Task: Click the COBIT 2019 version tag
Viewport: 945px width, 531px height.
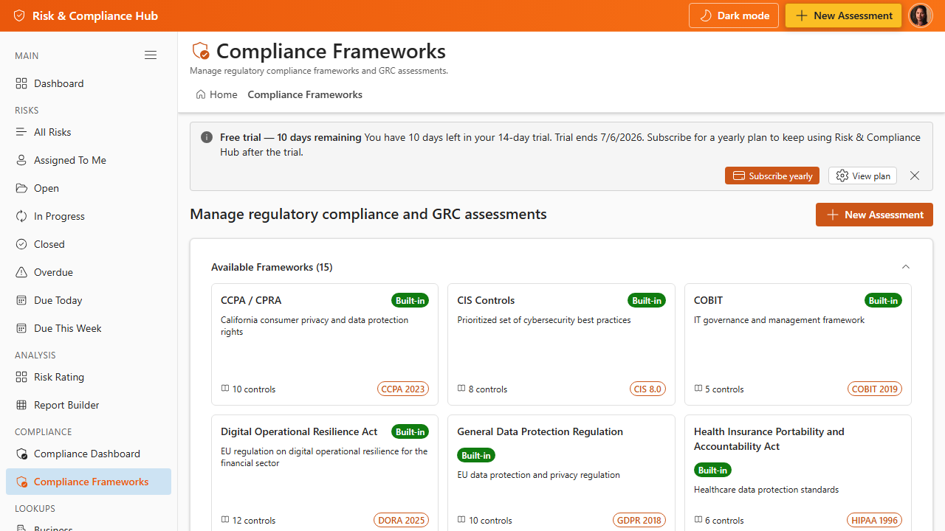Action: (x=875, y=389)
